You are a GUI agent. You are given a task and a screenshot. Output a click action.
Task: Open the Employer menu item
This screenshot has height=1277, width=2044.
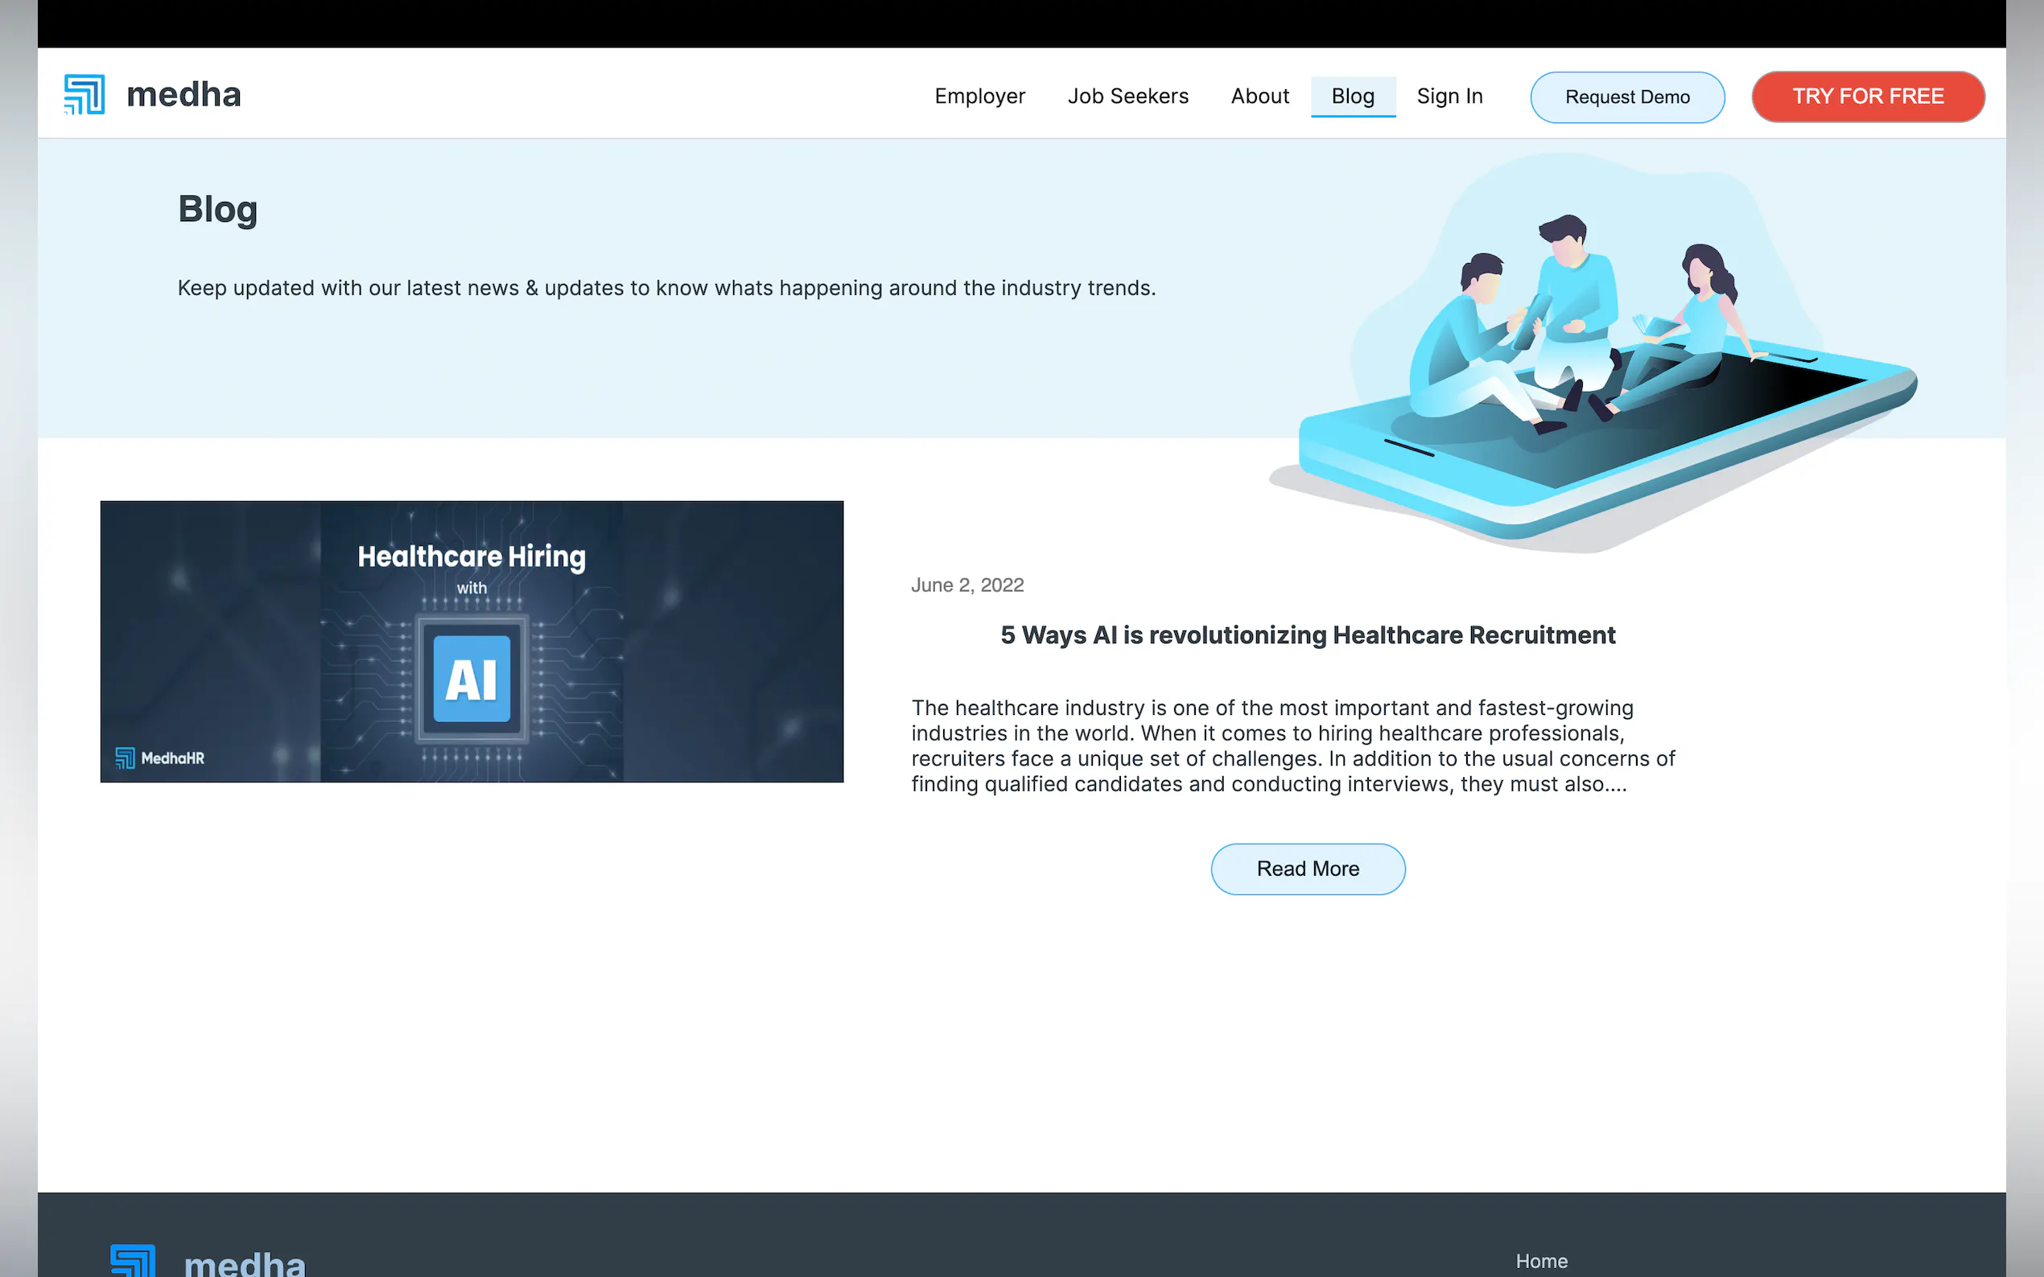tap(979, 96)
